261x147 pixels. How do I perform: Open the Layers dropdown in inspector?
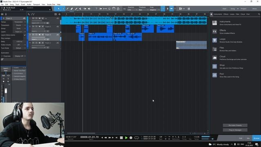tap(19, 32)
